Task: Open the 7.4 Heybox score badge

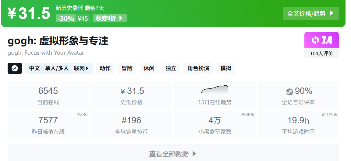Action: [321, 40]
